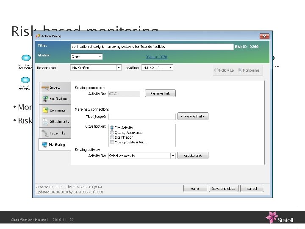Click the Save and close button
305x229 pixels.
pyautogui.click(x=224, y=188)
